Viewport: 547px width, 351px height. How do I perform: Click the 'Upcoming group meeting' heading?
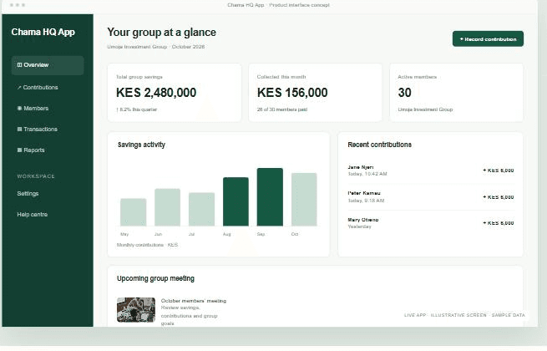coord(155,278)
